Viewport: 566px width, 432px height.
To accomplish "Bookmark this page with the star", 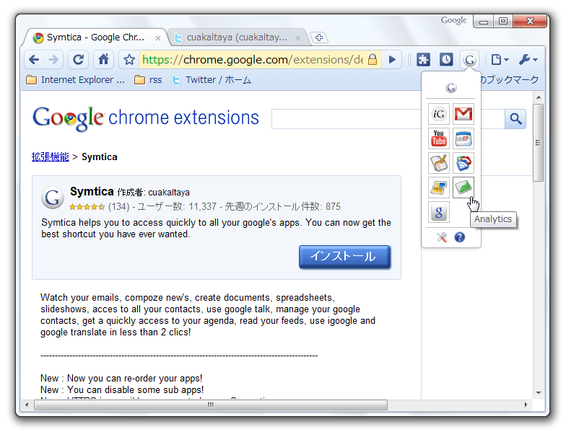I will click(129, 59).
